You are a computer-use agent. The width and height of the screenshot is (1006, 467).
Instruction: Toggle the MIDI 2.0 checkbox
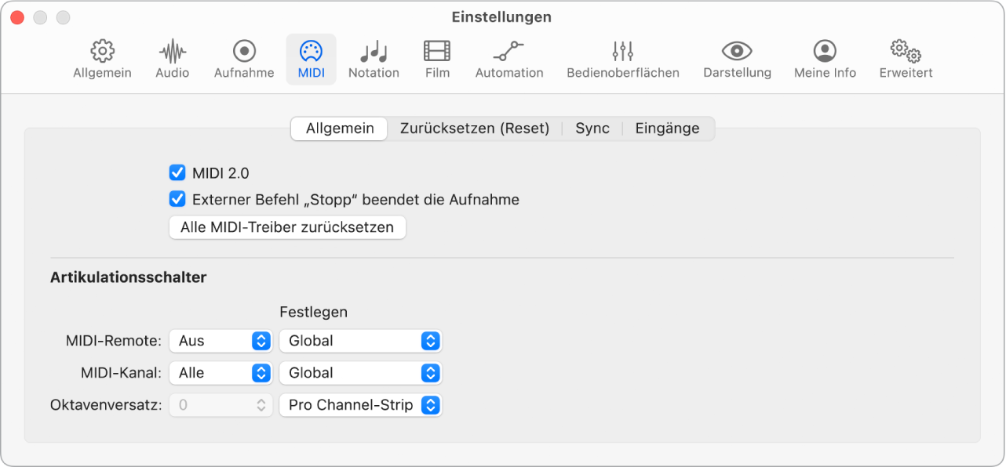click(x=177, y=173)
